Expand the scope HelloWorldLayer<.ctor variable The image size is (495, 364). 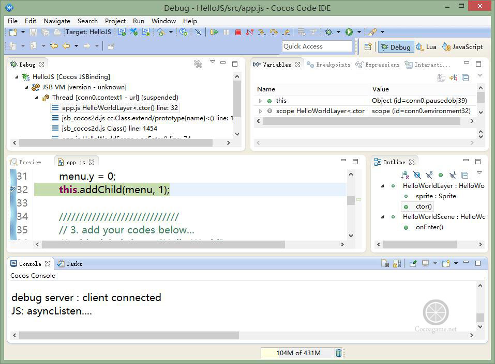tap(261, 111)
